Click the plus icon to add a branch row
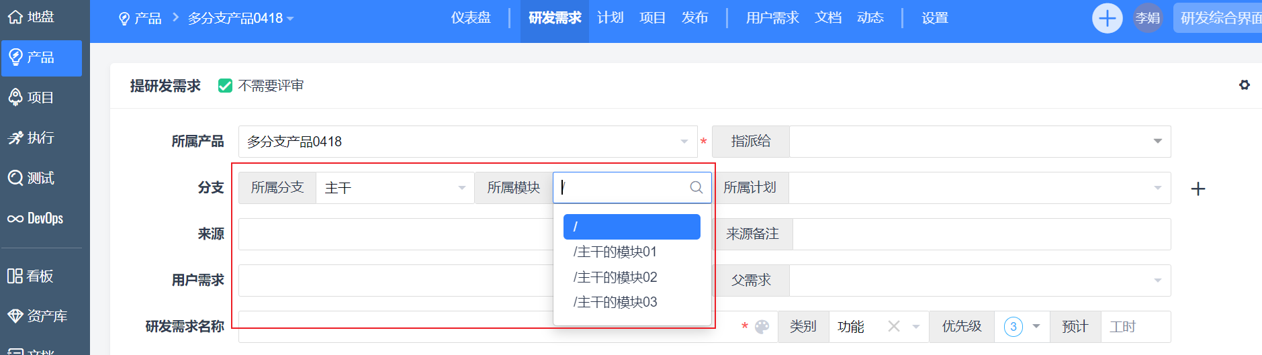The height and width of the screenshot is (355, 1262). (x=1198, y=189)
